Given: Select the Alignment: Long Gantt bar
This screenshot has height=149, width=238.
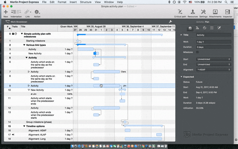Looking at the screenshot, I should (x=143, y=139).
